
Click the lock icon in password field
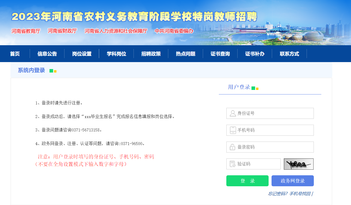click(232, 147)
